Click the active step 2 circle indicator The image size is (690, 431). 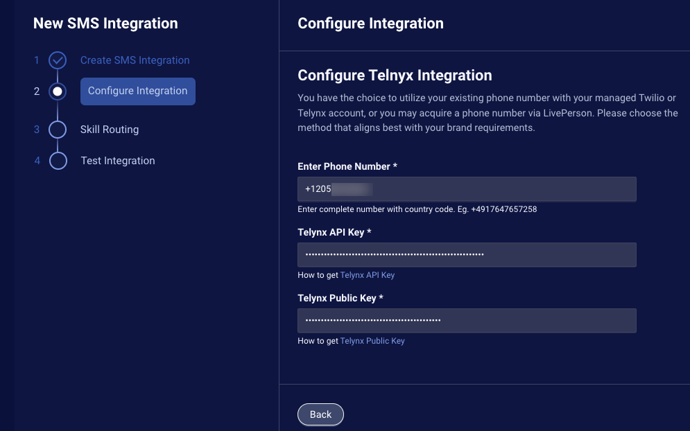pos(58,91)
